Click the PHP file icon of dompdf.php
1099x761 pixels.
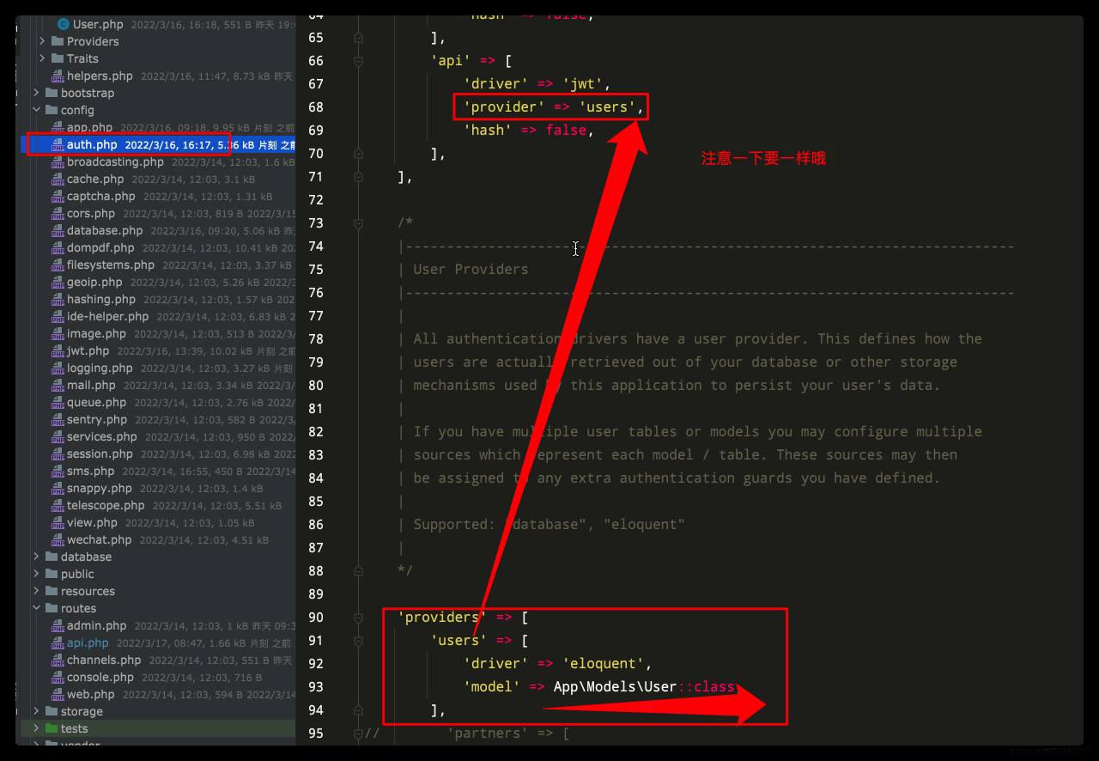pos(58,248)
